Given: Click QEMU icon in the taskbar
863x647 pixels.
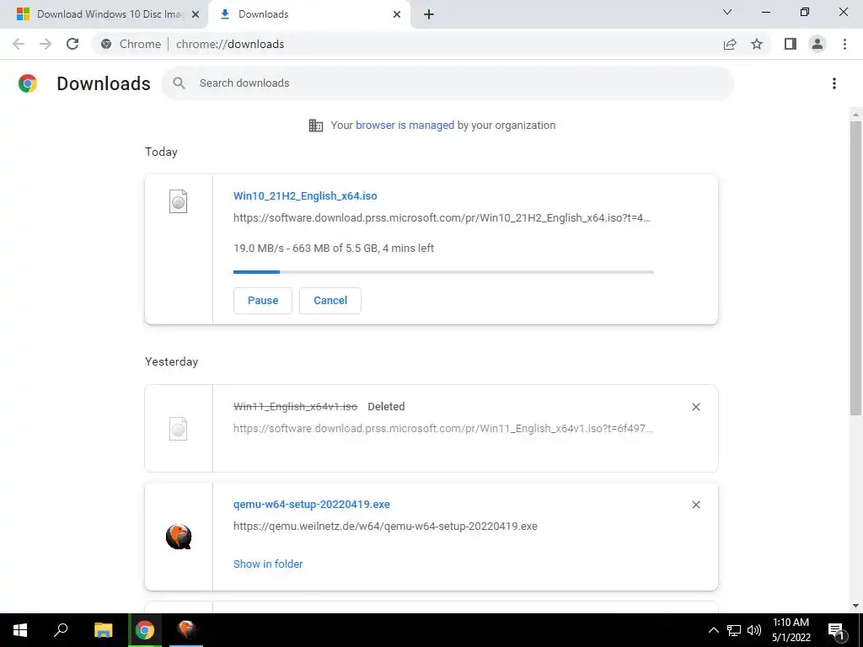Looking at the screenshot, I should click(186, 630).
